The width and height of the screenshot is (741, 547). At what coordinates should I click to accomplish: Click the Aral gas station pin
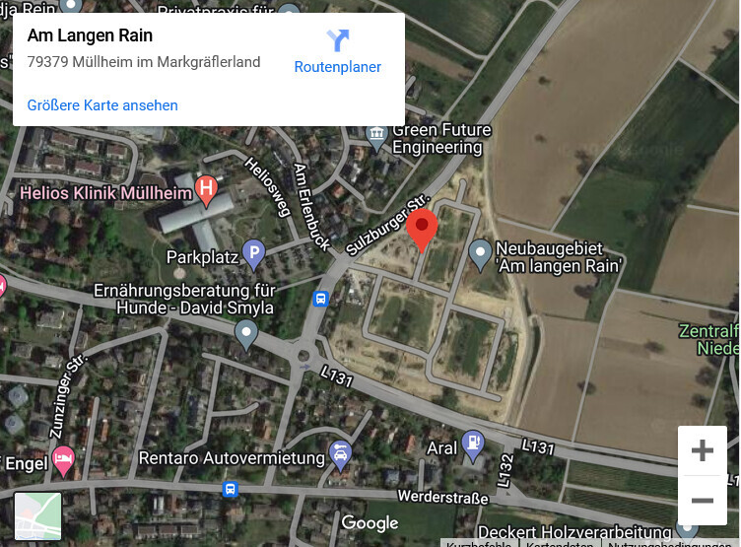[473, 446]
